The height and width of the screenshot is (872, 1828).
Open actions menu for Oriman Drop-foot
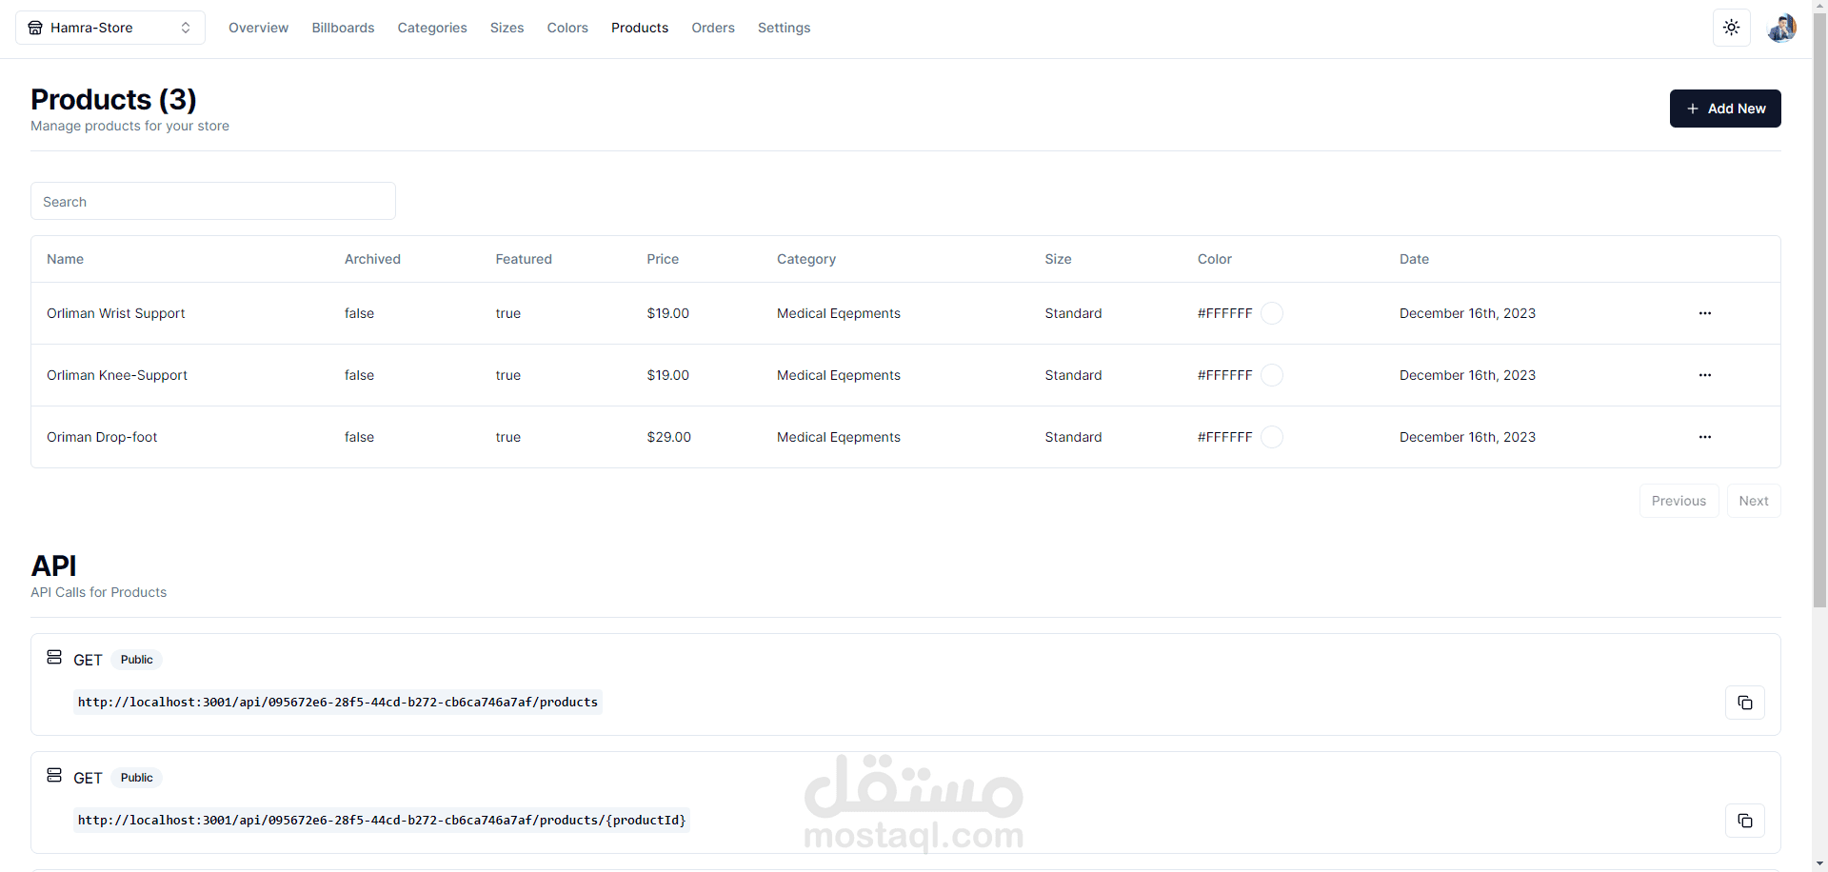pyautogui.click(x=1704, y=437)
